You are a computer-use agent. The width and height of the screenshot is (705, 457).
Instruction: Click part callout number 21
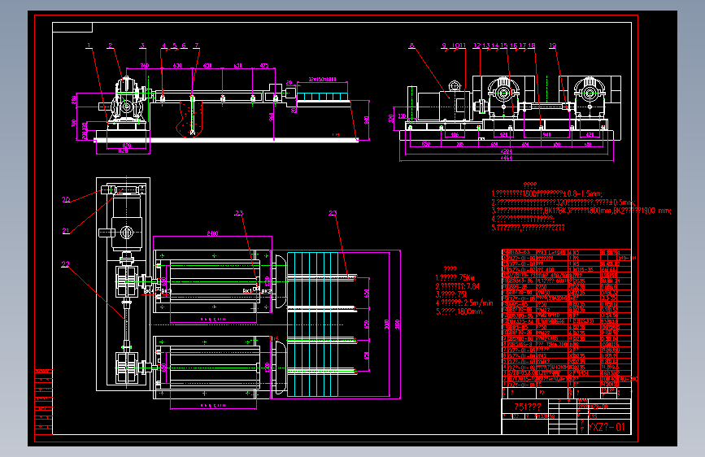(66, 231)
